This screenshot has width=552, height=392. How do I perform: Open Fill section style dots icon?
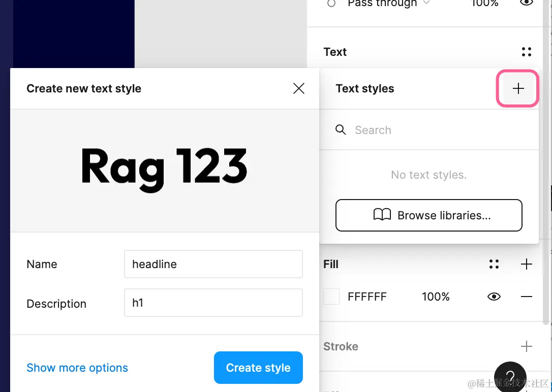(494, 264)
